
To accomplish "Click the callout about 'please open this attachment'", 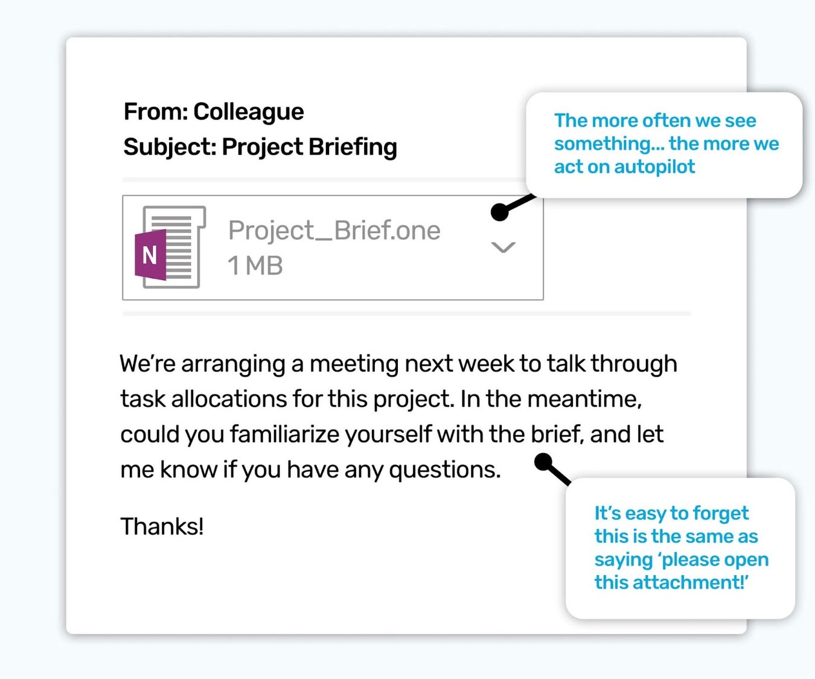I will coord(681,547).
